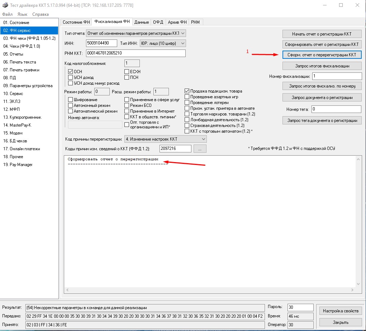Click the Закрыть button
This screenshot has height=331, width=366.
(x=341, y=322)
